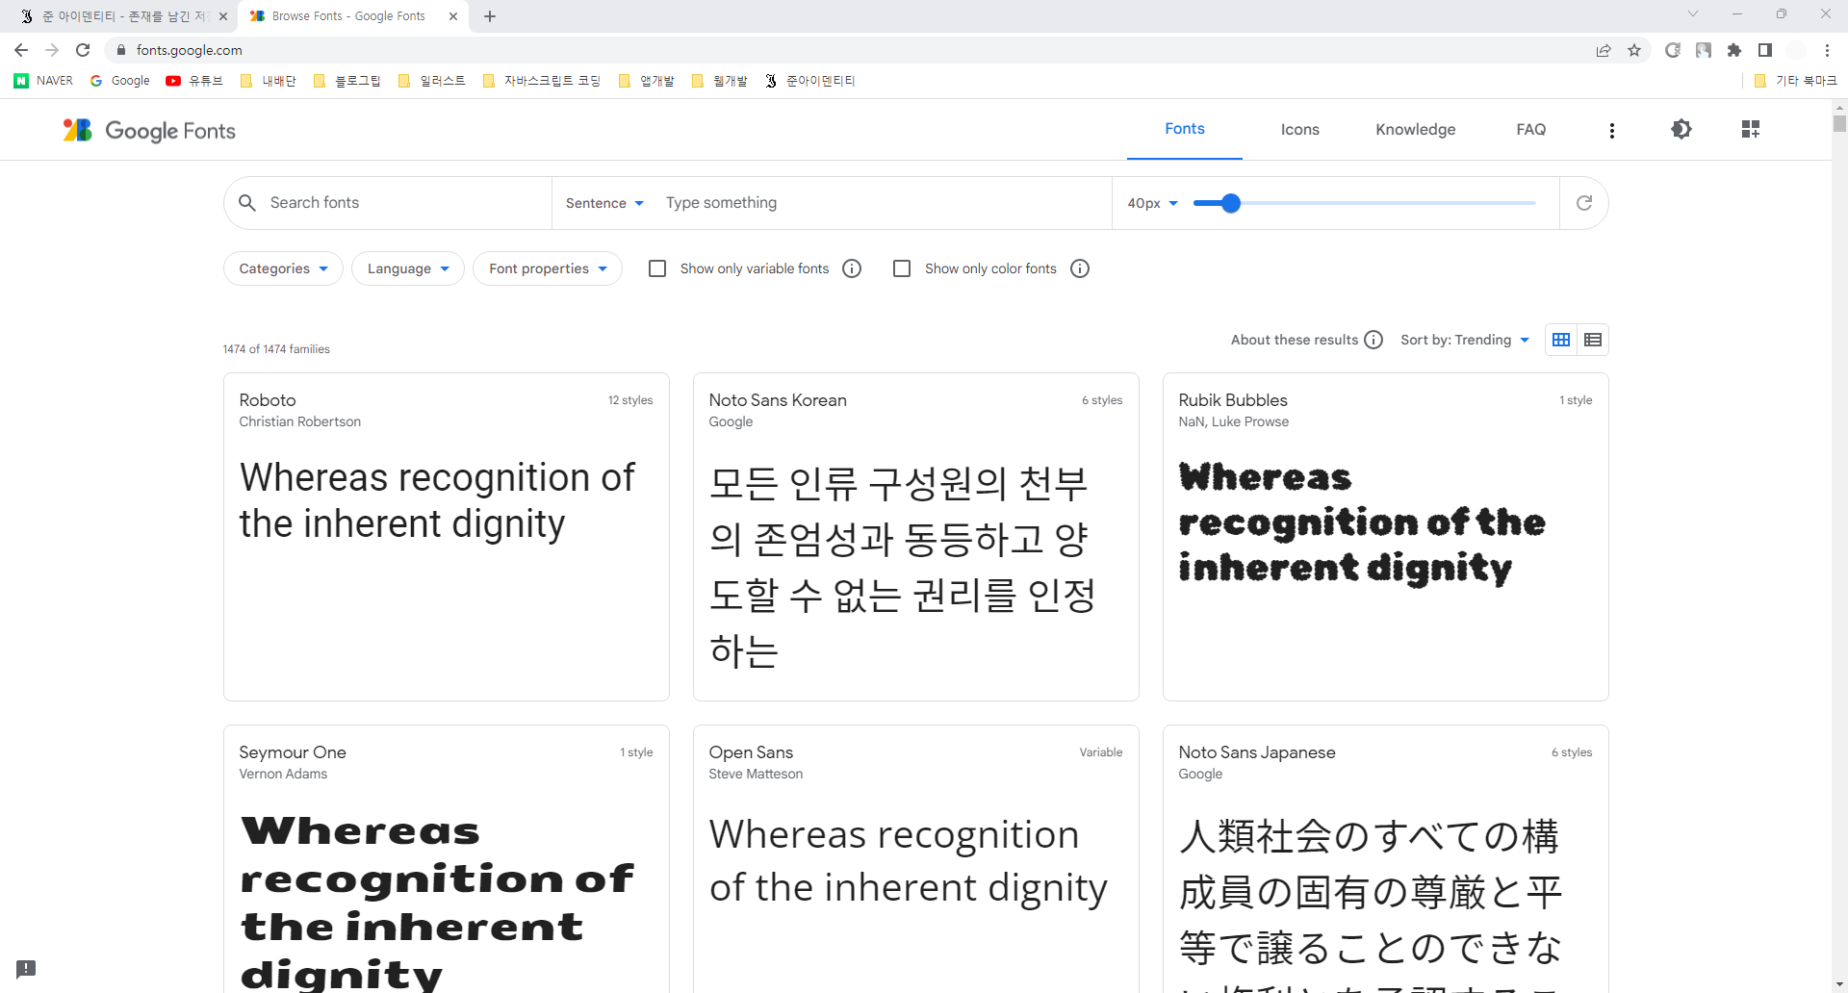Open the Rubik Bubbles font

(1386, 537)
